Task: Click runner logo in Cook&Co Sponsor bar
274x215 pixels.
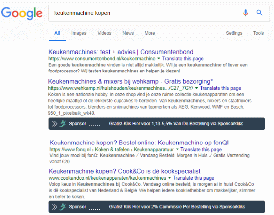Action: tap(63, 207)
